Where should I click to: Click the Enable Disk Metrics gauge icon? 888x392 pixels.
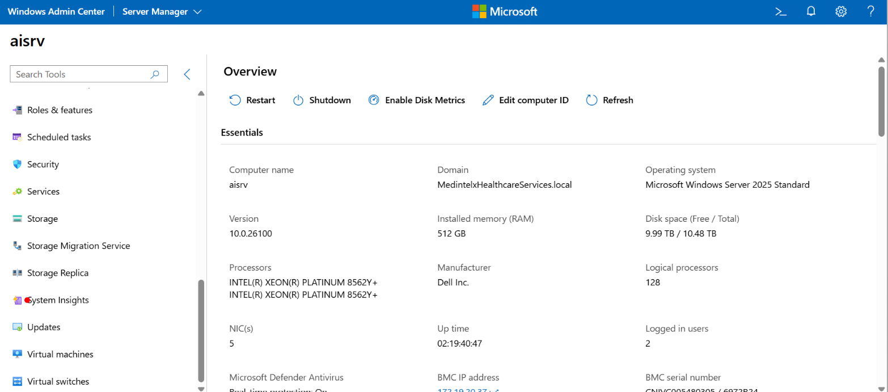[x=374, y=100]
